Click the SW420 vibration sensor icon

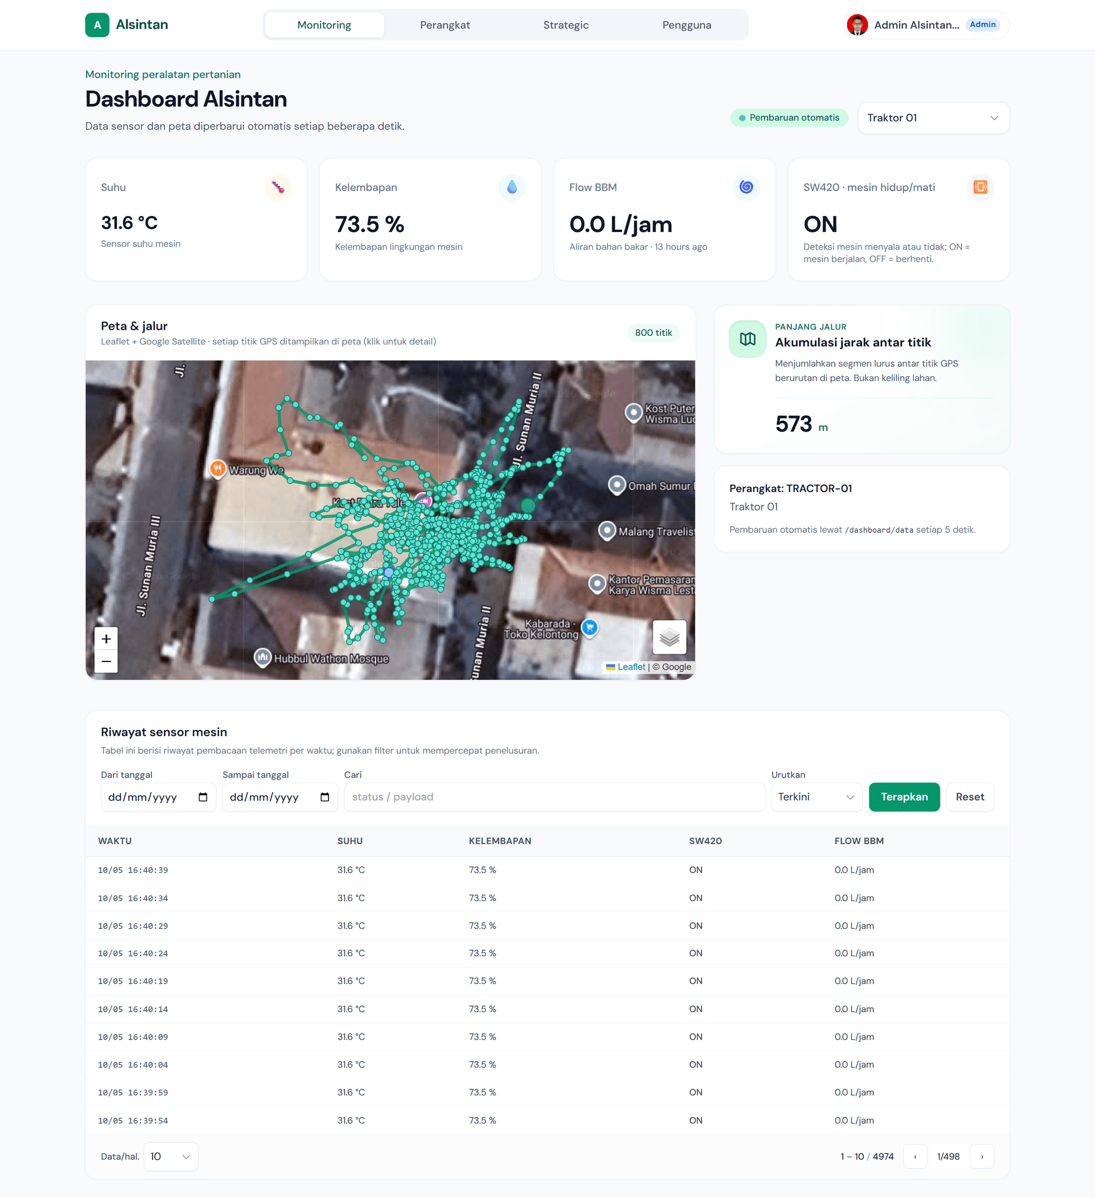tap(980, 188)
